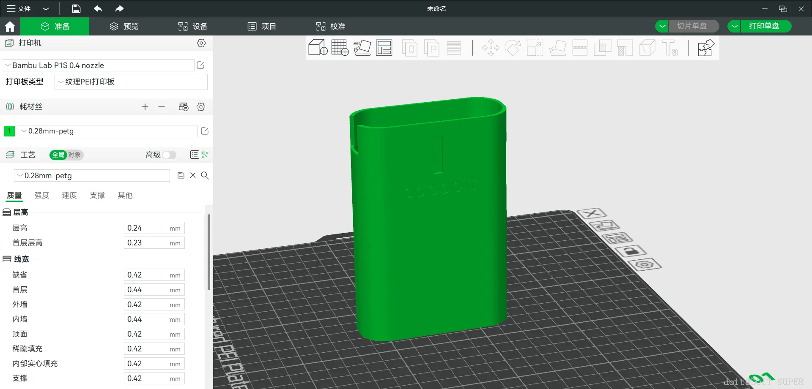Switch to the 预览 preview tab

point(124,26)
